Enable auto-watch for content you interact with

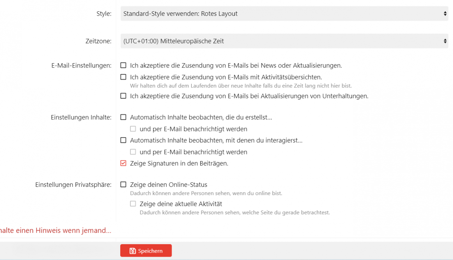(x=123, y=140)
